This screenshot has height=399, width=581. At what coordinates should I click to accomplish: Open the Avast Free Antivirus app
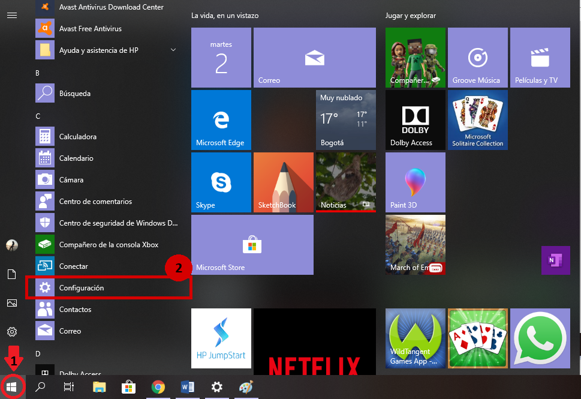click(107, 29)
